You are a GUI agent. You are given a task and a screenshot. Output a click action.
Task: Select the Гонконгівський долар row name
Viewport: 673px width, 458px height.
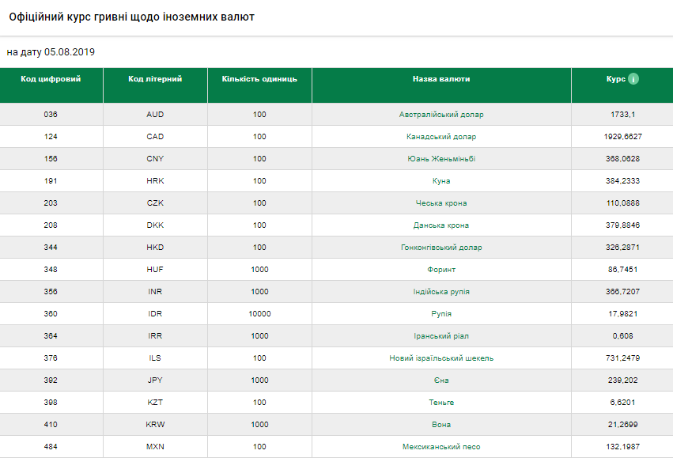[x=441, y=248]
